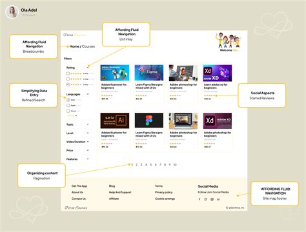Open the maroon Xd Adobe XD thumbnail

click(x=218, y=121)
